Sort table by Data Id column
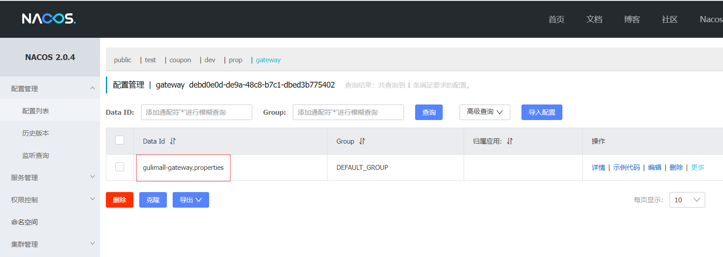This screenshot has height=257, width=723. [173, 141]
